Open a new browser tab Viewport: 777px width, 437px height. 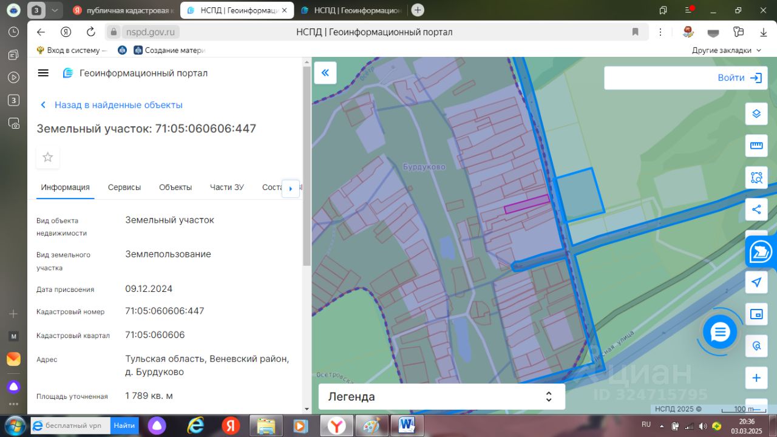tap(418, 10)
